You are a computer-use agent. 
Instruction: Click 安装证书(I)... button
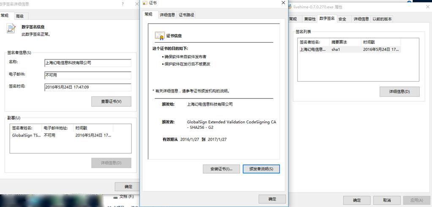[221, 169]
